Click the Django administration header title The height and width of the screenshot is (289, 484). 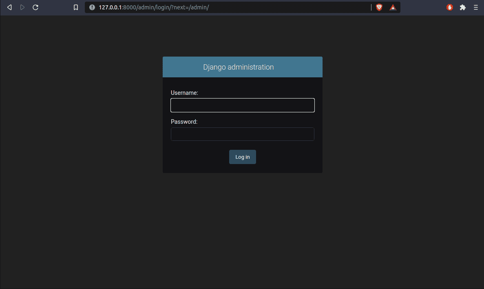point(238,67)
